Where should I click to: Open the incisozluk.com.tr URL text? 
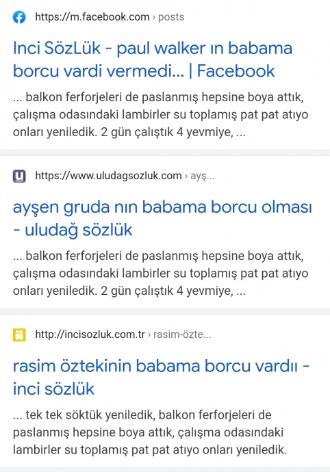[90, 335]
